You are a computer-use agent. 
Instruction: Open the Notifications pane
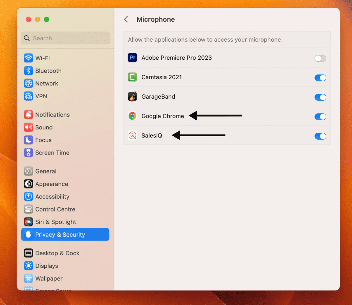pyautogui.click(x=65, y=115)
